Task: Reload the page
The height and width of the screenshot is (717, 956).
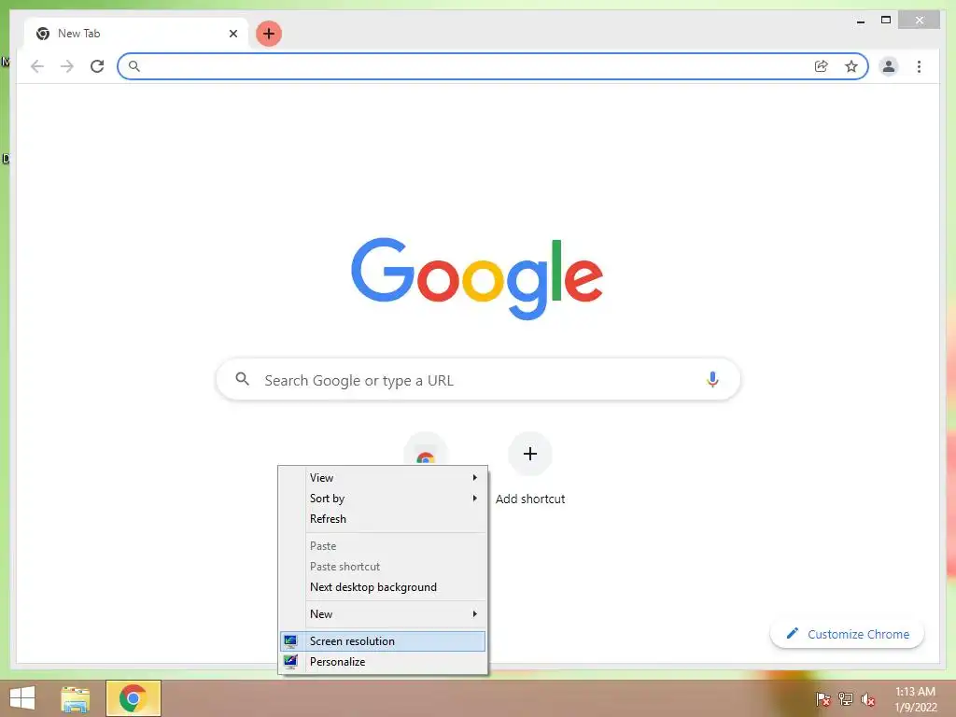Action: pos(97,66)
